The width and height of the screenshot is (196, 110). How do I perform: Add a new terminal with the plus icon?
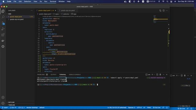[152, 75]
